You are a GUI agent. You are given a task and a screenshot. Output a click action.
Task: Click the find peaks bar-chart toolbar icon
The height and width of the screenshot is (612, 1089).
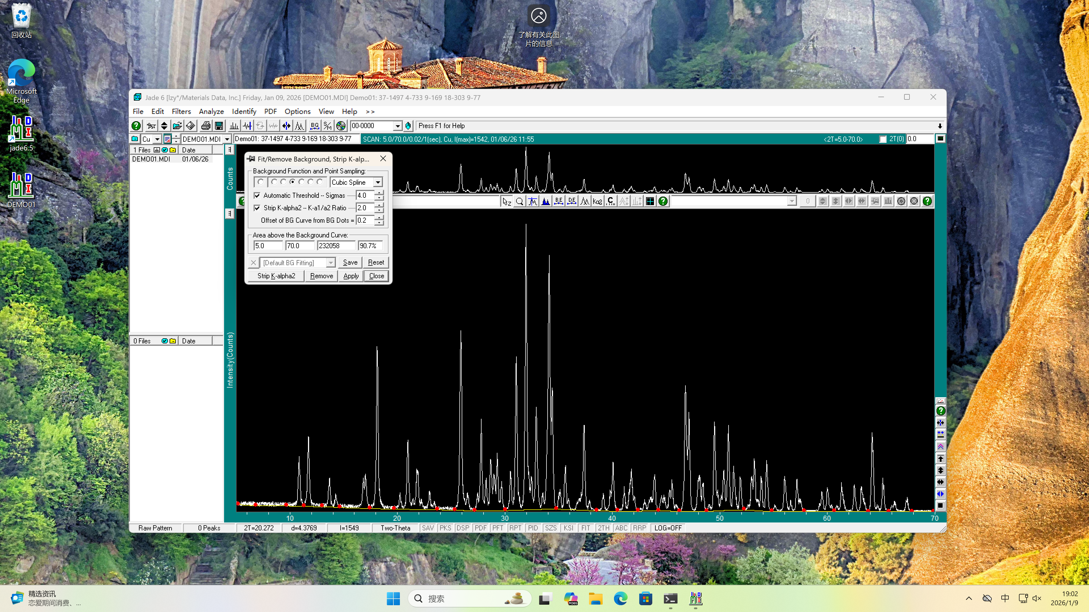[x=234, y=126]
